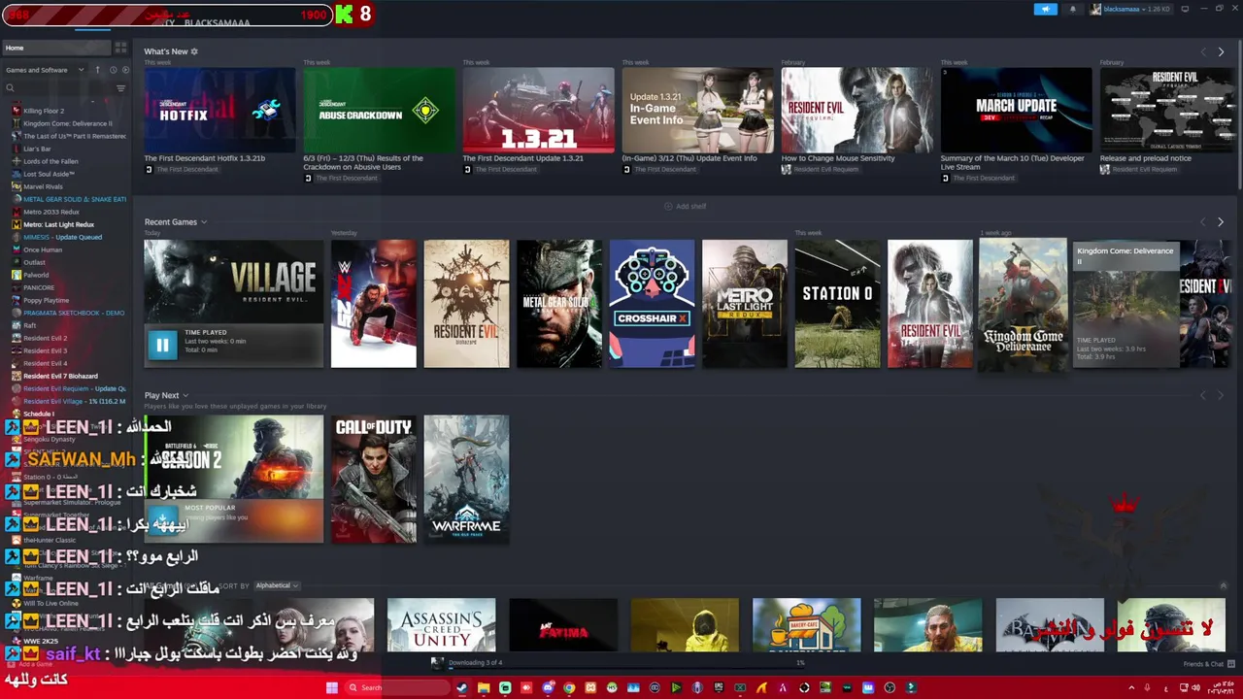Screen dimensions: 1243x699
Task: Open The First Descendant Update 1.3.21 post
Action: click(538, 110)
